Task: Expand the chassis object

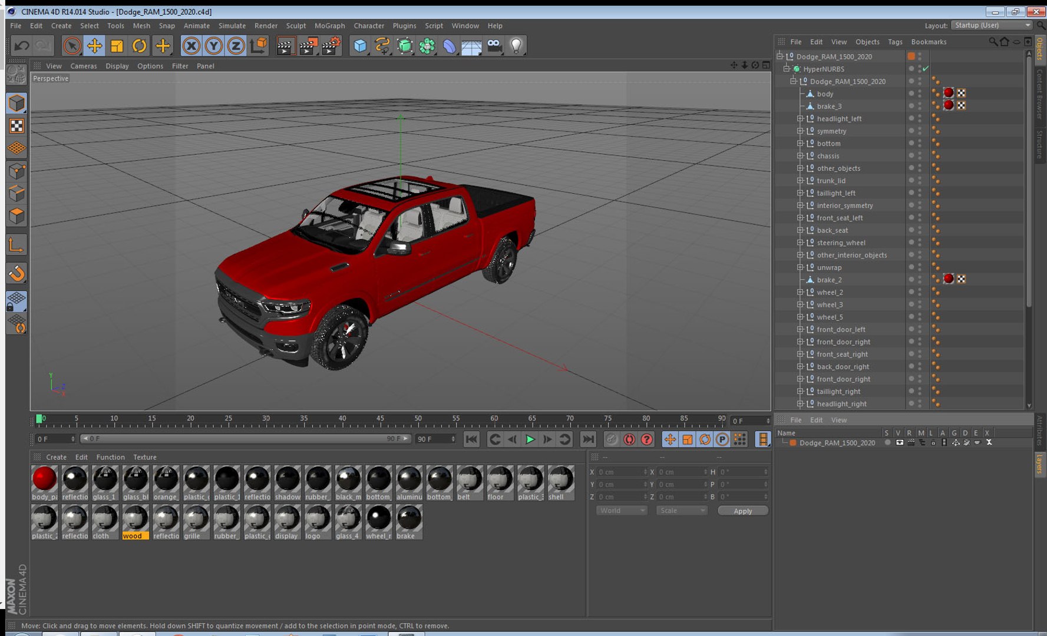Action: (x=800, y=155)
